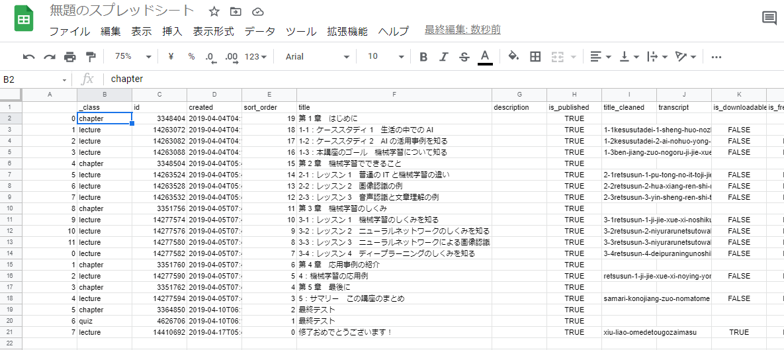Click the is_published header cell
This screenshot has width=784, height=350.
click(x=574, y=107)
